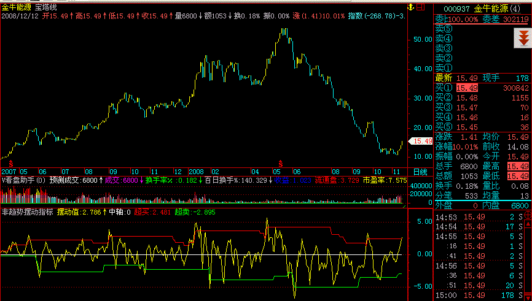Click the red double-down-arrow button in the quote panel
Screen dimensions: 532x301
click(523, 38)
